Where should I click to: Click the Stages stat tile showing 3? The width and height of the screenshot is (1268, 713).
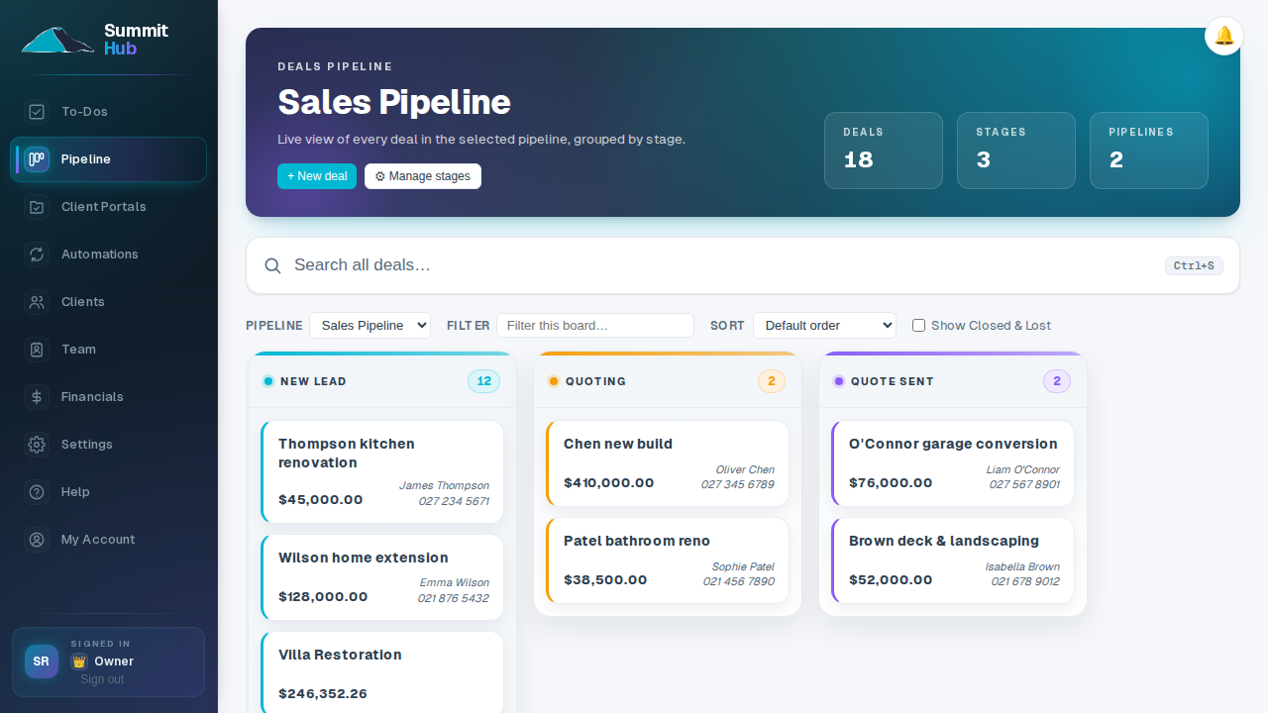1016,151
